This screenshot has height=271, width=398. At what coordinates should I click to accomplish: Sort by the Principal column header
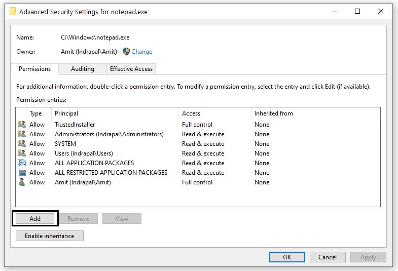[115, 113]
